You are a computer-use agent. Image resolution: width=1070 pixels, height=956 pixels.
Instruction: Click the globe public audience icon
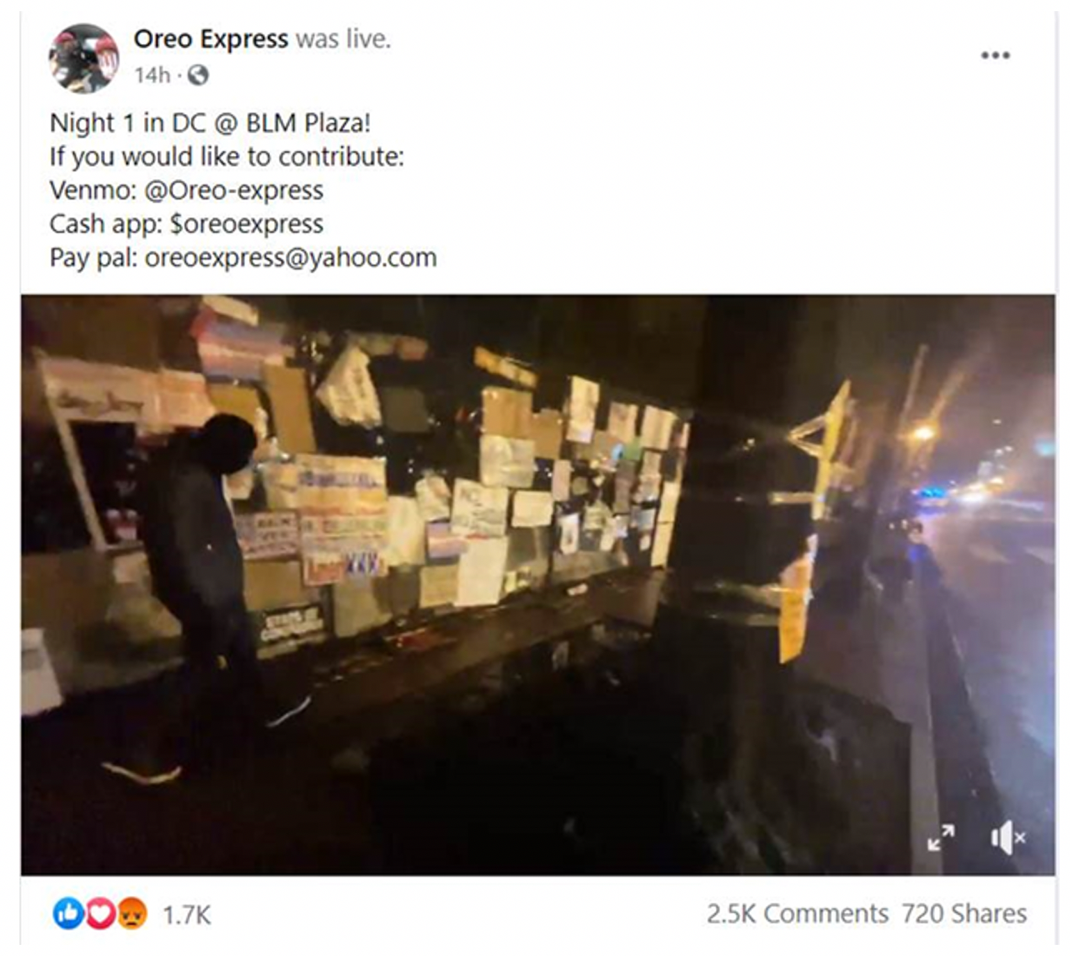point(198,75)
